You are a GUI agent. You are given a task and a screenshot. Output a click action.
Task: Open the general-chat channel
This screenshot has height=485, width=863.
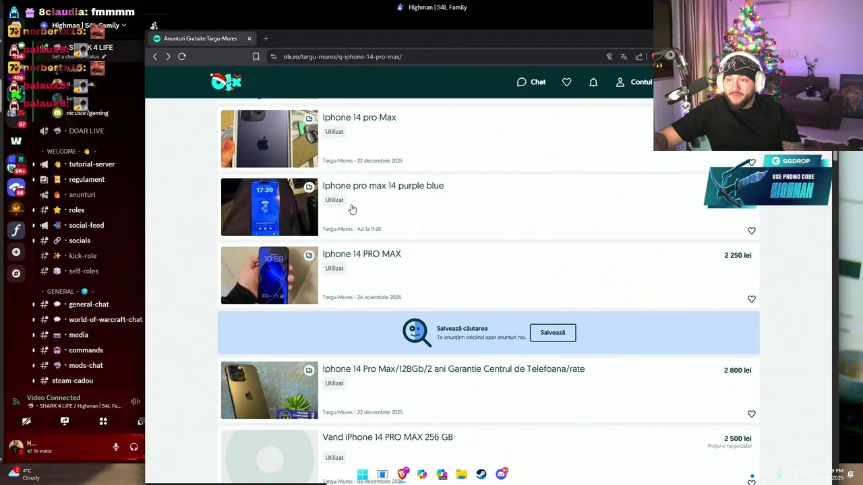pos(89,304)
